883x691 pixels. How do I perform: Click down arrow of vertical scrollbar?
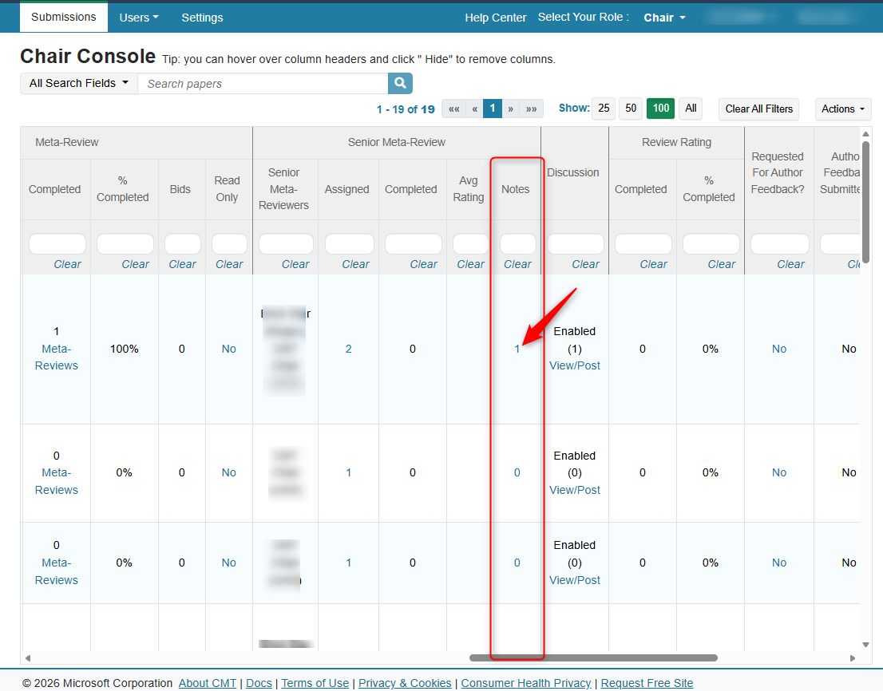pyautogui.click(x=865, y=645)
